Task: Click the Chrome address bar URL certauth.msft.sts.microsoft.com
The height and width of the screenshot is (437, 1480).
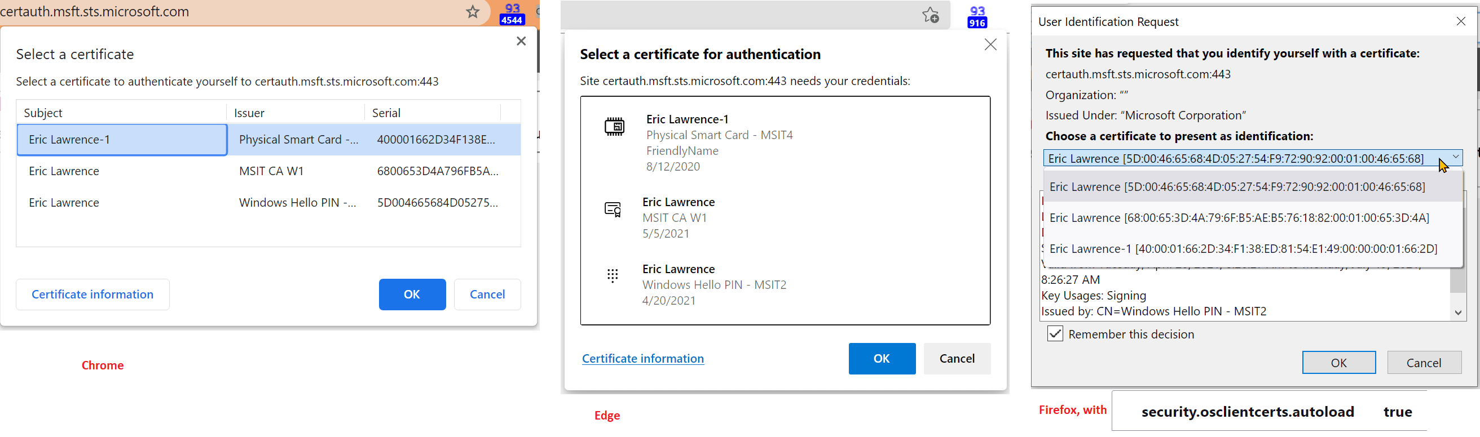Action: point(95,11)
